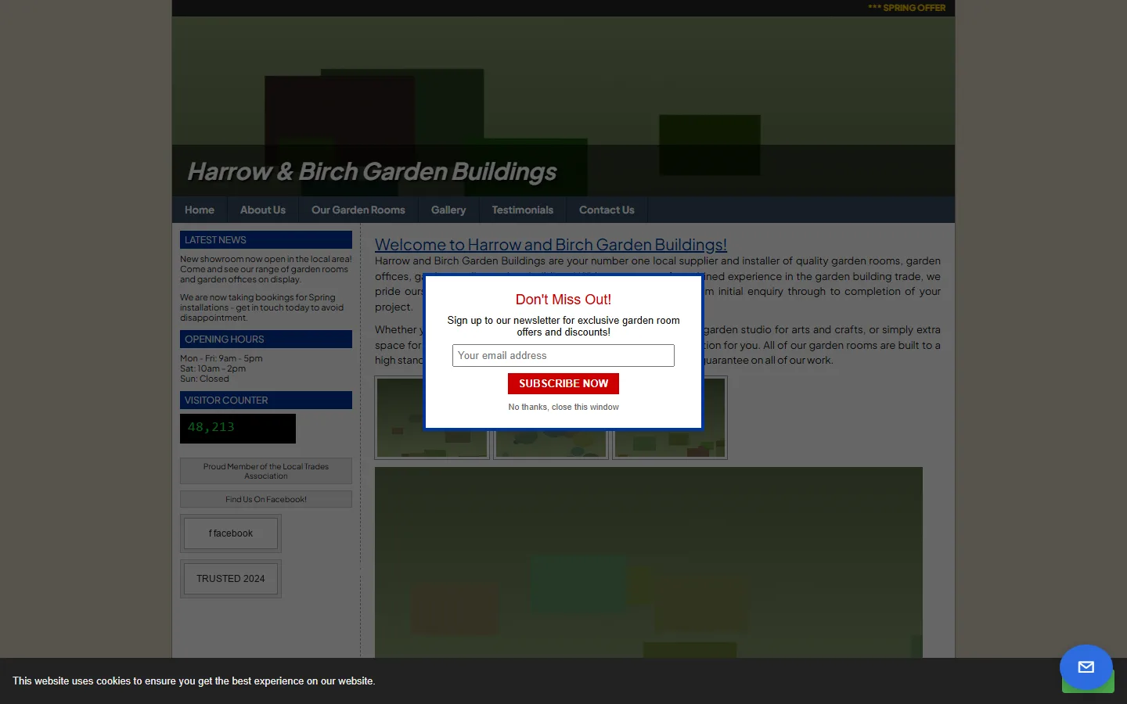Click the TRUSTED 2024 badge
The width and height of the screenshot is (1127, 704).
231,579
